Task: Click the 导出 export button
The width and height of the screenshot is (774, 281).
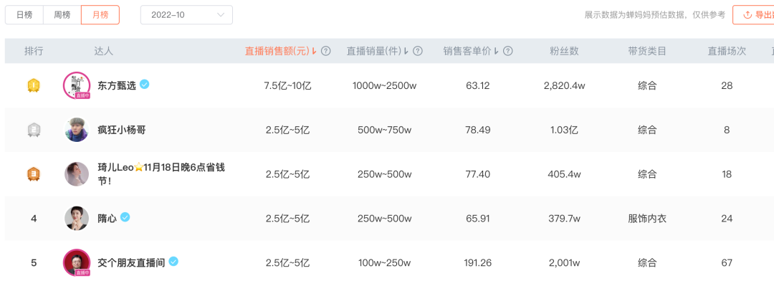Action: pyautogui.click(x=753, y=15)
